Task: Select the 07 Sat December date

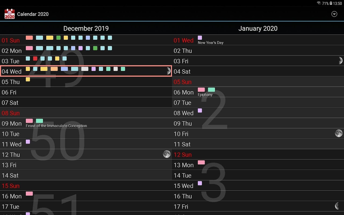Action: (10, 103)
